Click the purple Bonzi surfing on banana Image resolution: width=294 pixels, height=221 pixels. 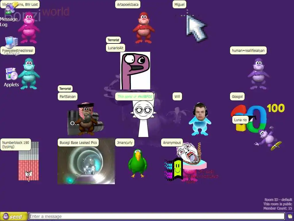point(268,138)
